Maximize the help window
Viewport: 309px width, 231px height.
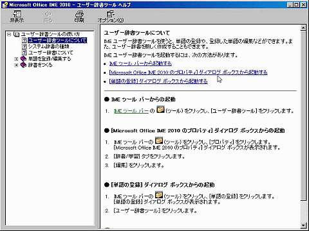[x=297, y=4]
